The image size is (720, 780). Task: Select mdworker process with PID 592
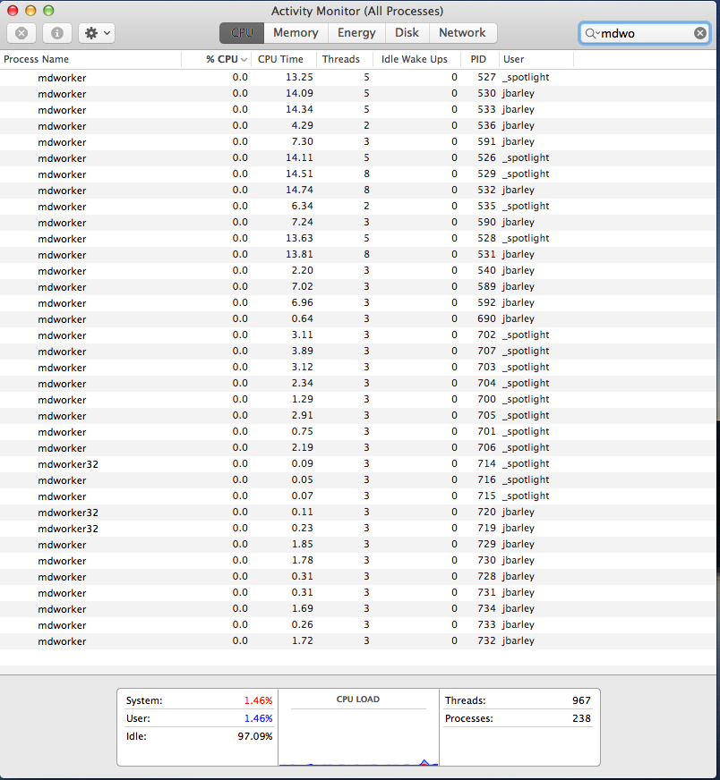pos(358,302)
